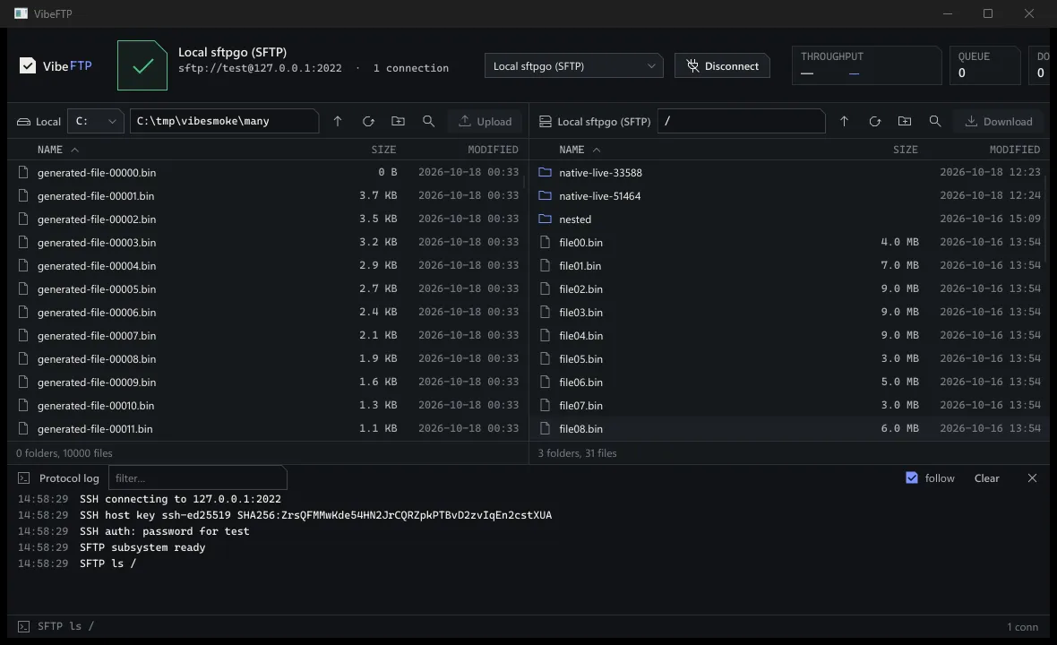Click the remote pane vertical scrollbar
The height and width of the screenshot is (645, 1057).
tap(1045, 219)
